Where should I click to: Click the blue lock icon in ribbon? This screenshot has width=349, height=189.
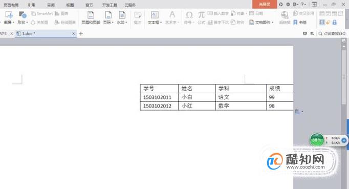pos(335,23)
